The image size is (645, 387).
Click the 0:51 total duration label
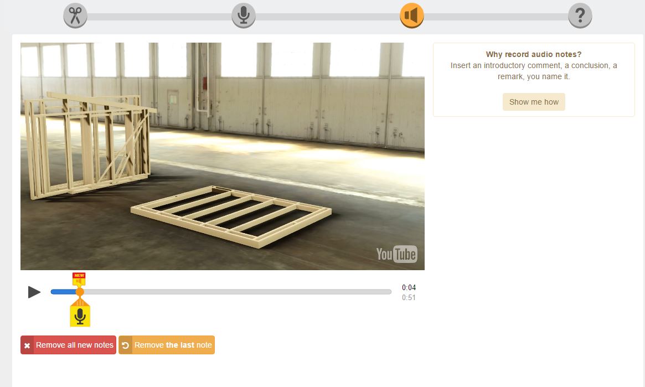[409, 297]
